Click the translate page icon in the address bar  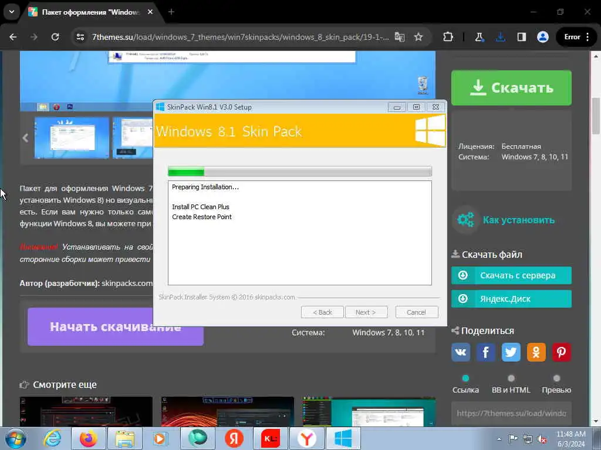(399, 37)
